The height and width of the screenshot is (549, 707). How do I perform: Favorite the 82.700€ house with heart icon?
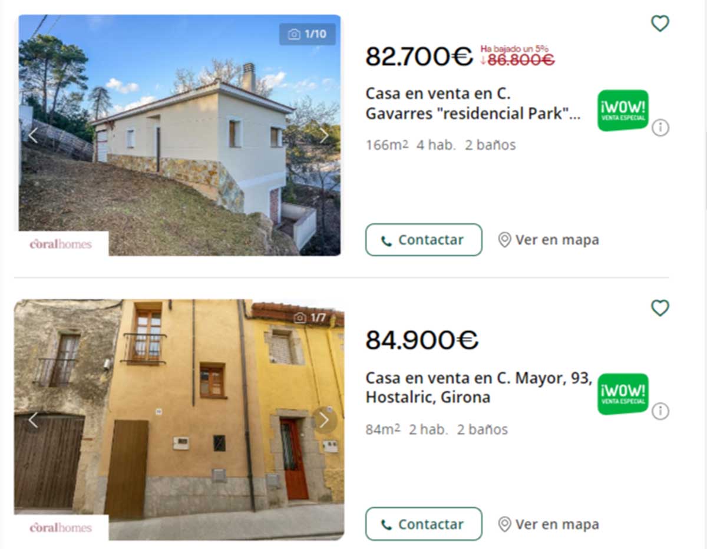click(660, 24)
